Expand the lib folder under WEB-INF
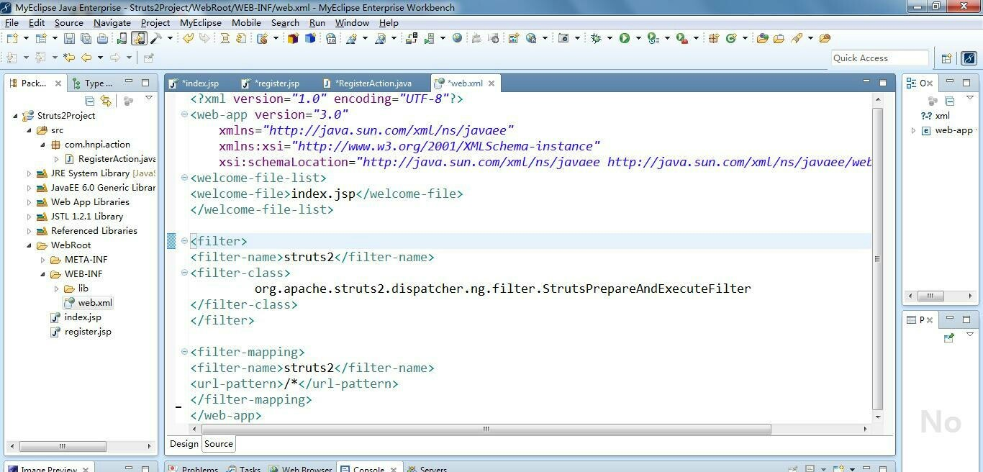This screenshot has height=472, width=983. 57,289
